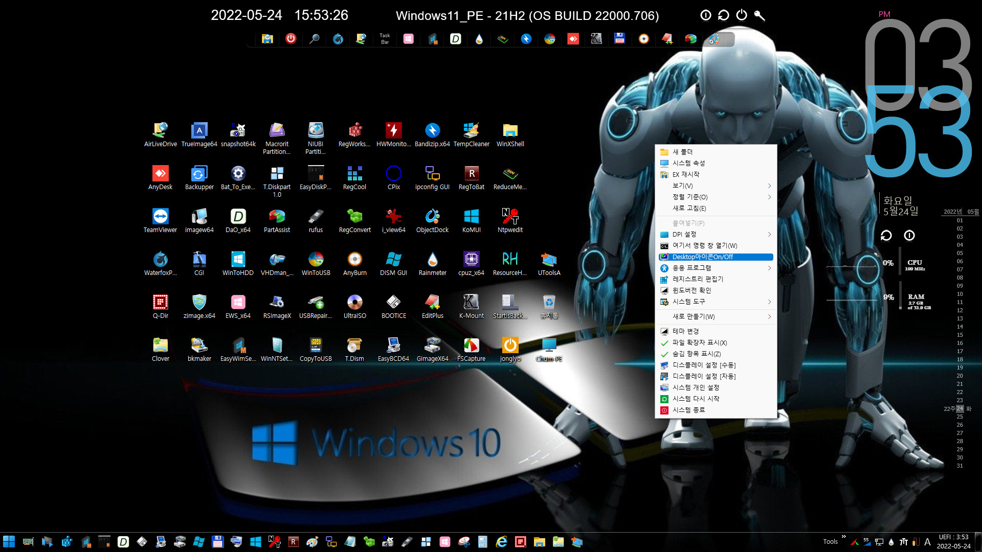982x552 pixels.
Task: Expand the 보기(V) submenu arrow
Action: click(769, 186)
